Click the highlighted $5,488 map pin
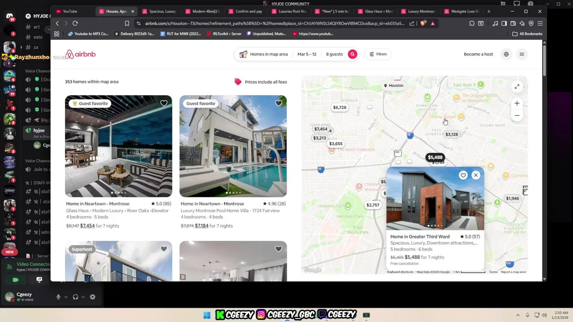The width and height of the screenshot is (573, 322). click(435, 157)
